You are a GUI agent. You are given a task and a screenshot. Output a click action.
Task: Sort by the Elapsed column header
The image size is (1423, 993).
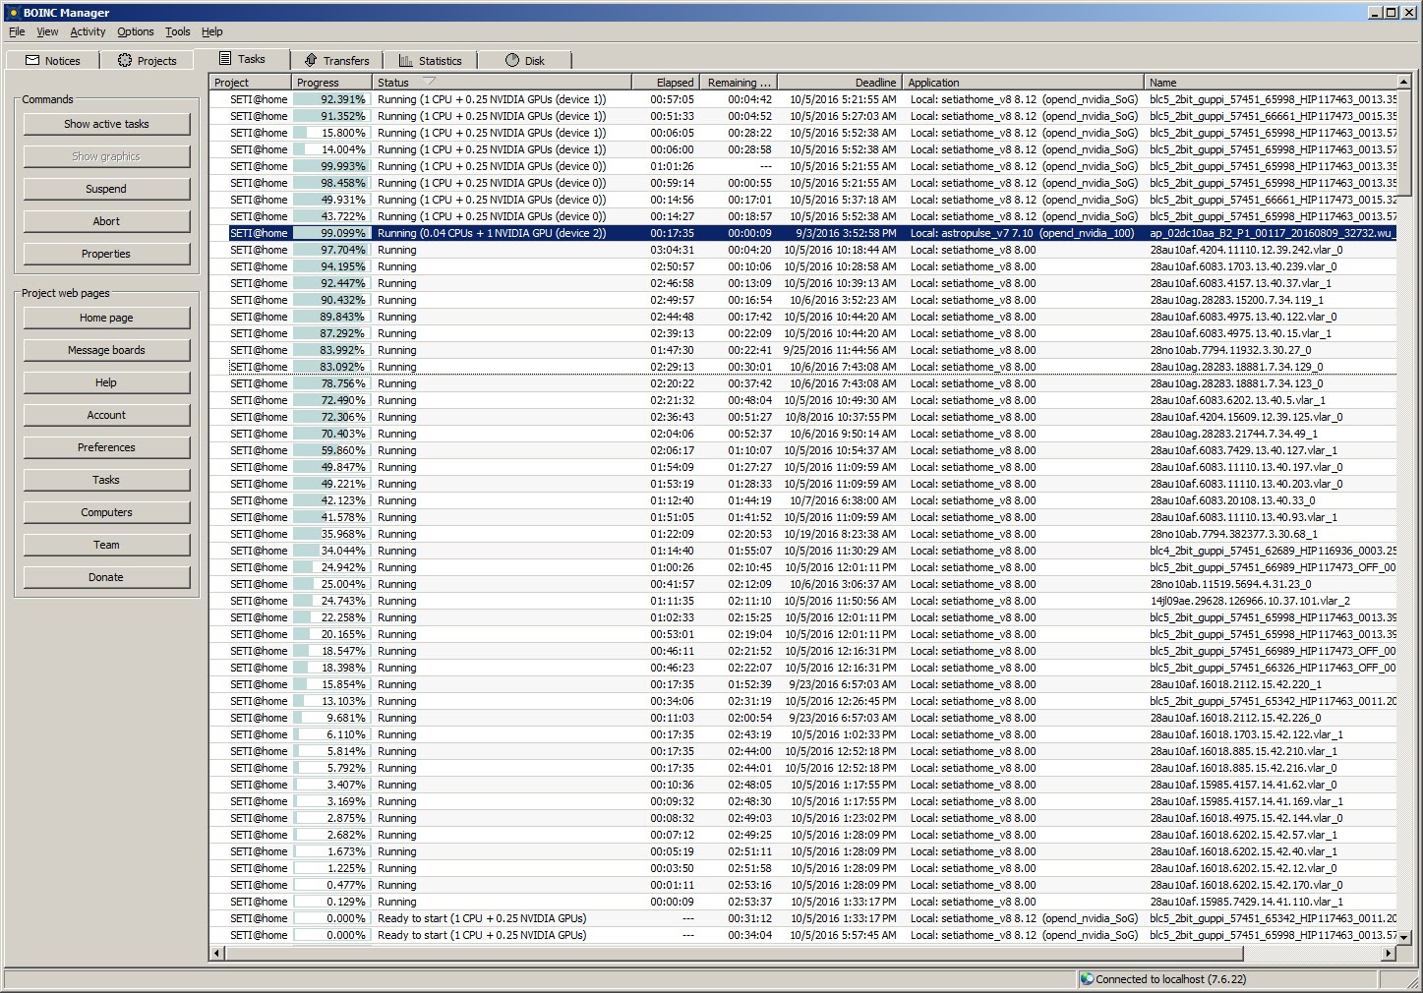coord(664,83)
